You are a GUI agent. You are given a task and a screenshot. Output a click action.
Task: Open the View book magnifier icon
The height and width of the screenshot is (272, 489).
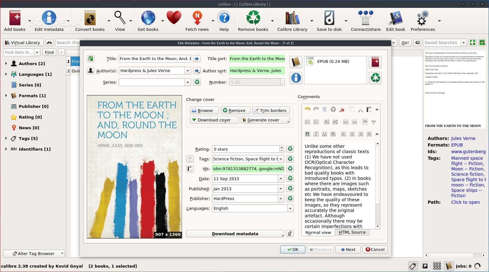click(x=120, y=18)
